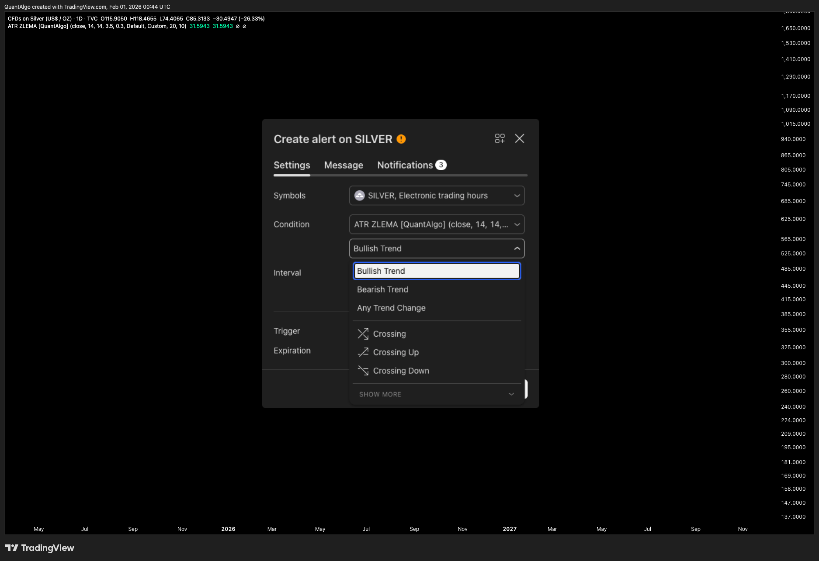Select the Crossing condition

pyautogui.click(x=437, y=334)
